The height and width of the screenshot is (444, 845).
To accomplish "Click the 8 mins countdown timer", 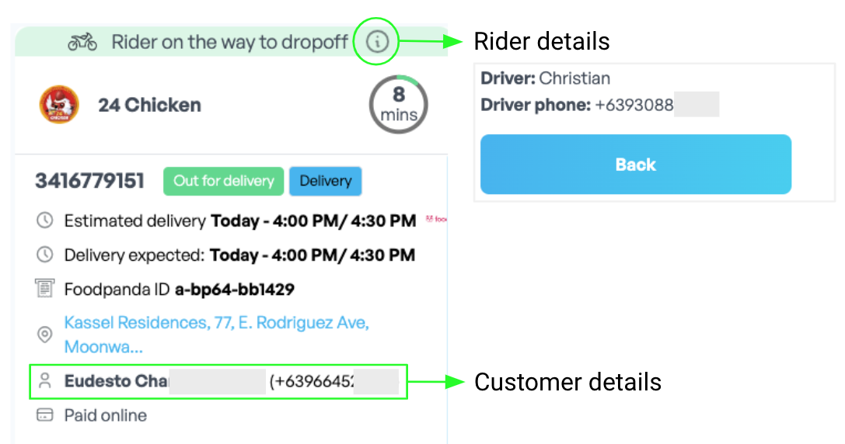I will [399, 105].
